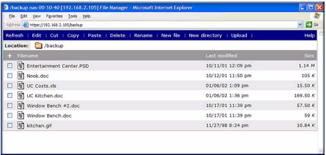The width and height of the screenshot is (326, 155).
Task: Click Upload in the toolbar
Action: [x=239, y=36]
